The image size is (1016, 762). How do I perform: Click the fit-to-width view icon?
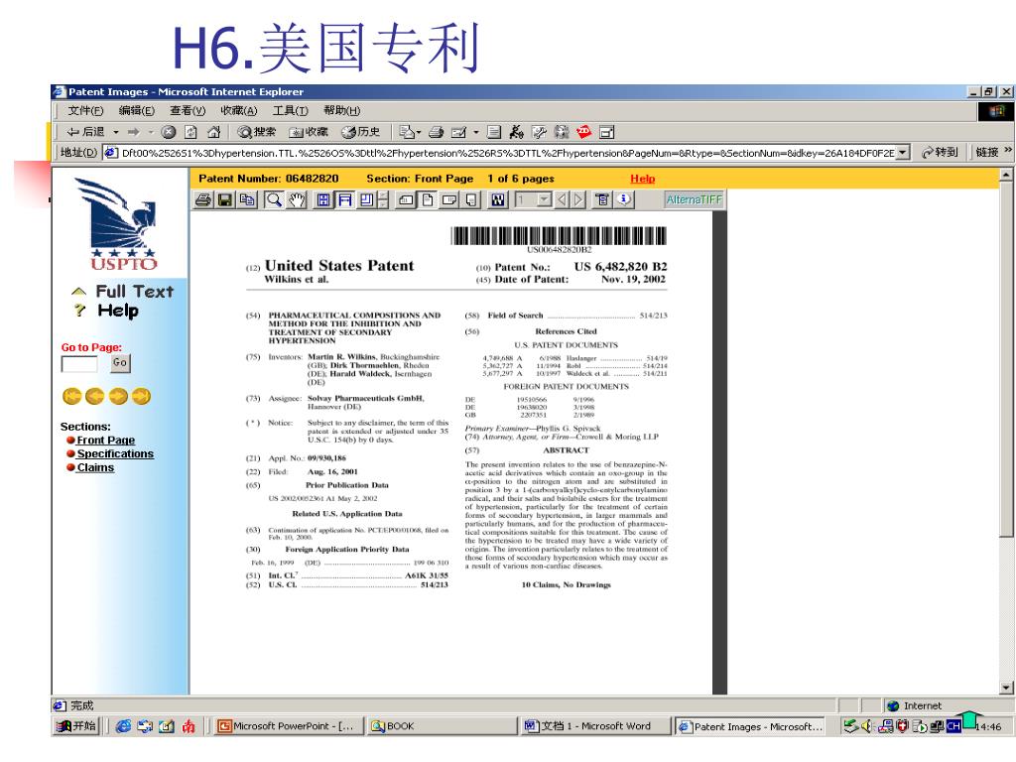[x=344, y=200]
